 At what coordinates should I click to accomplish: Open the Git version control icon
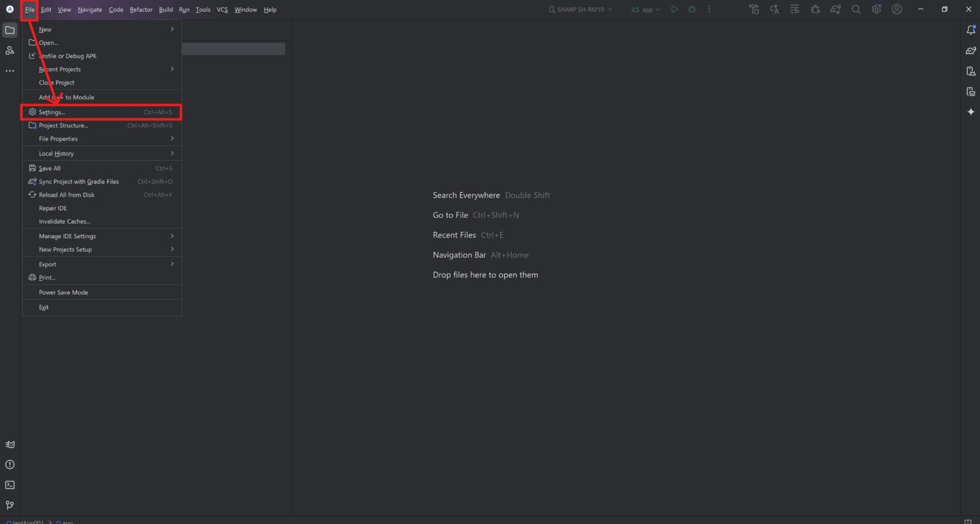tap(10, 505)
